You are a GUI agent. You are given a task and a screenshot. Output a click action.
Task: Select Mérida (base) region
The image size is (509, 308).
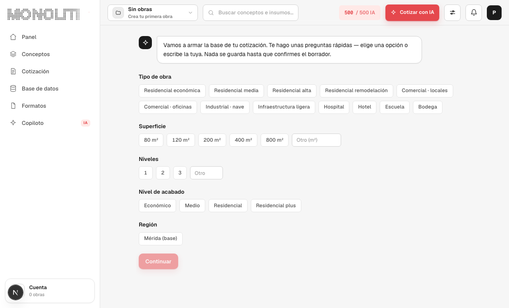pos(160,238)
